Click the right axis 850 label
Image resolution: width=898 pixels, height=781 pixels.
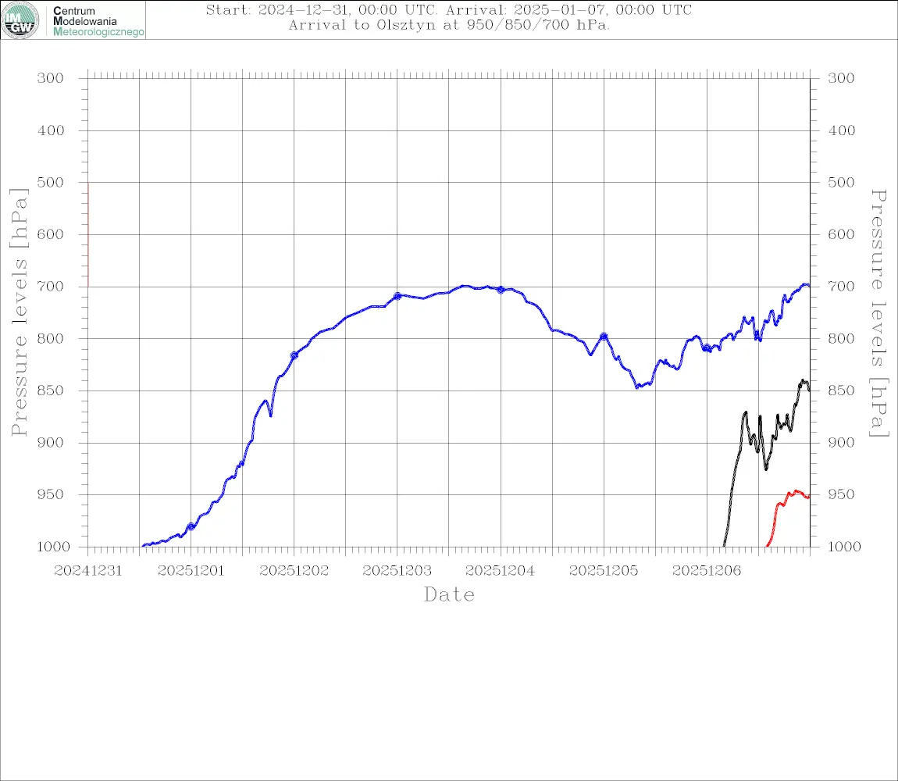(841, 390)
